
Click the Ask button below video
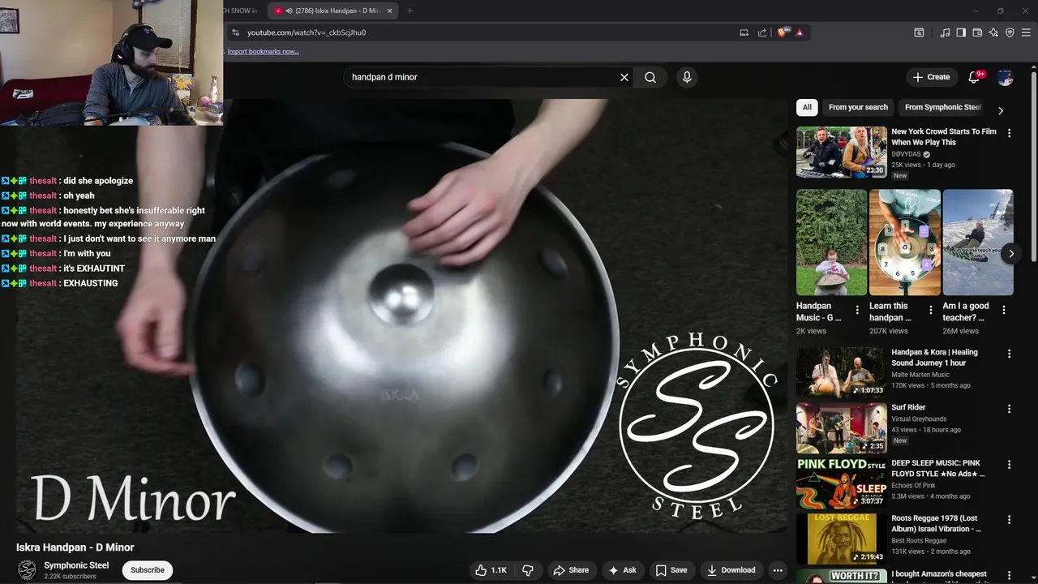[622, 570]
